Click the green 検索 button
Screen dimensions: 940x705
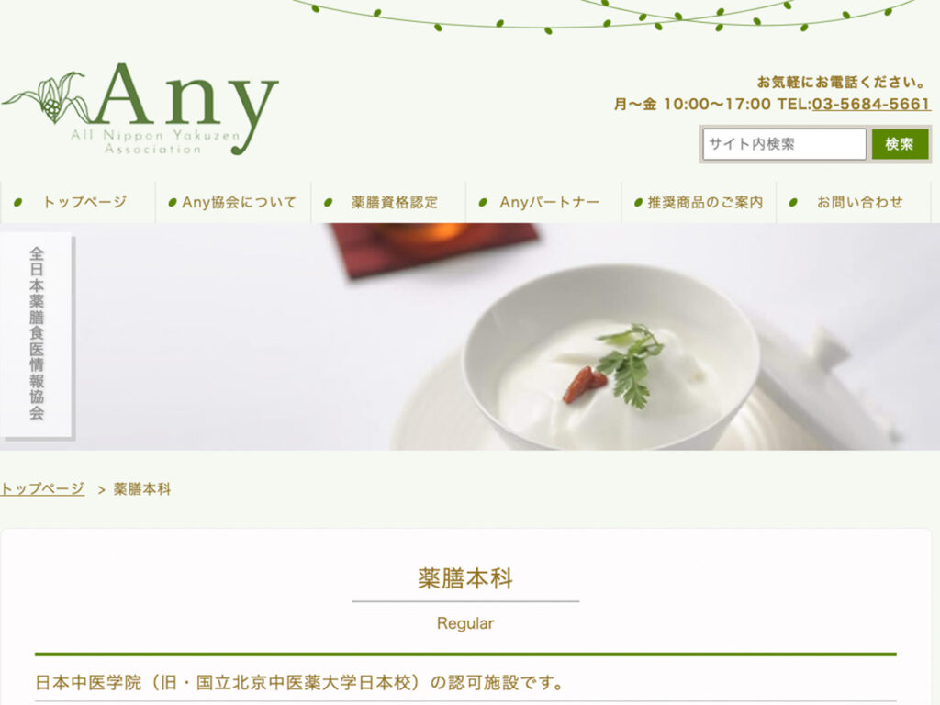click(900, 144)
